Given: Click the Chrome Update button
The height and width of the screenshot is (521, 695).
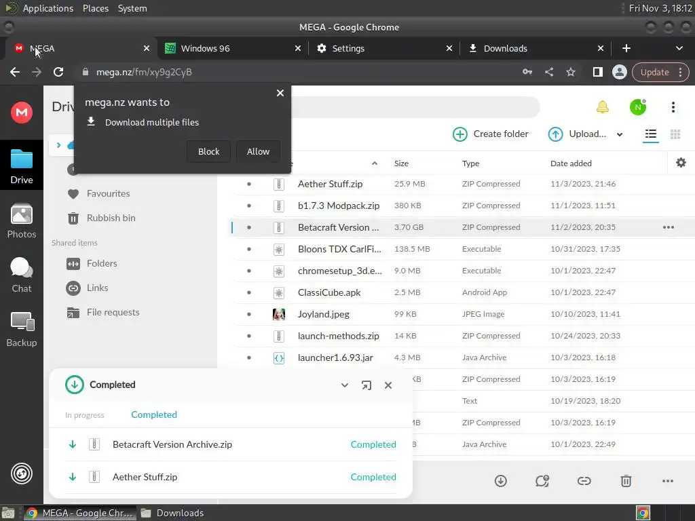Looking at the screenshot, I should tap(660, 72).
